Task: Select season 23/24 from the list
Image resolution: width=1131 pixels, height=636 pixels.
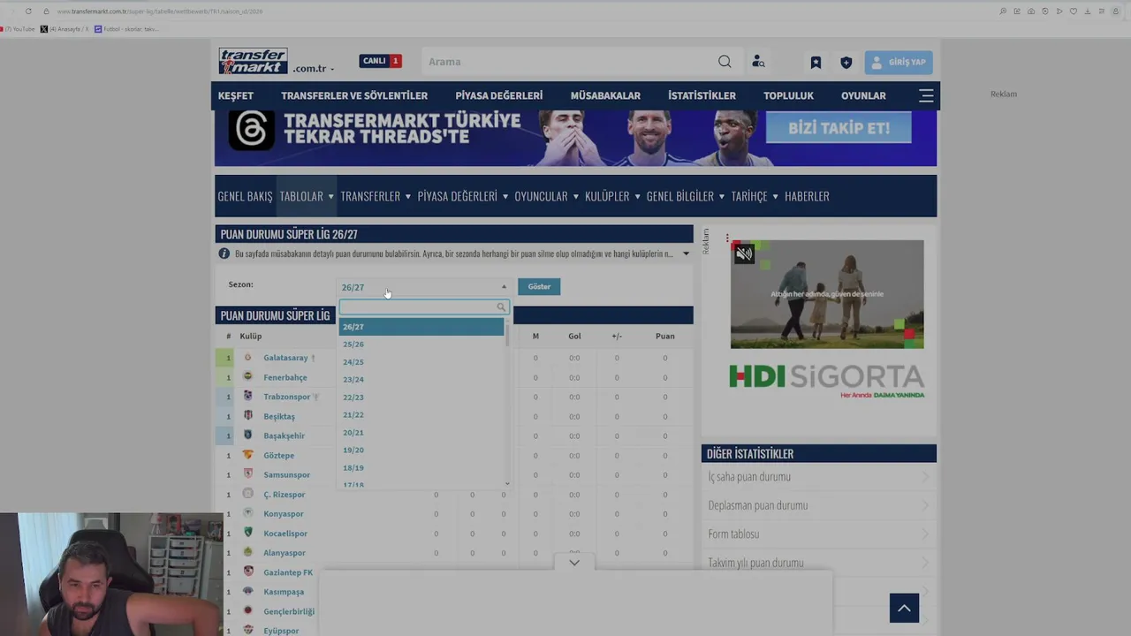Action: tap(421, 380)
